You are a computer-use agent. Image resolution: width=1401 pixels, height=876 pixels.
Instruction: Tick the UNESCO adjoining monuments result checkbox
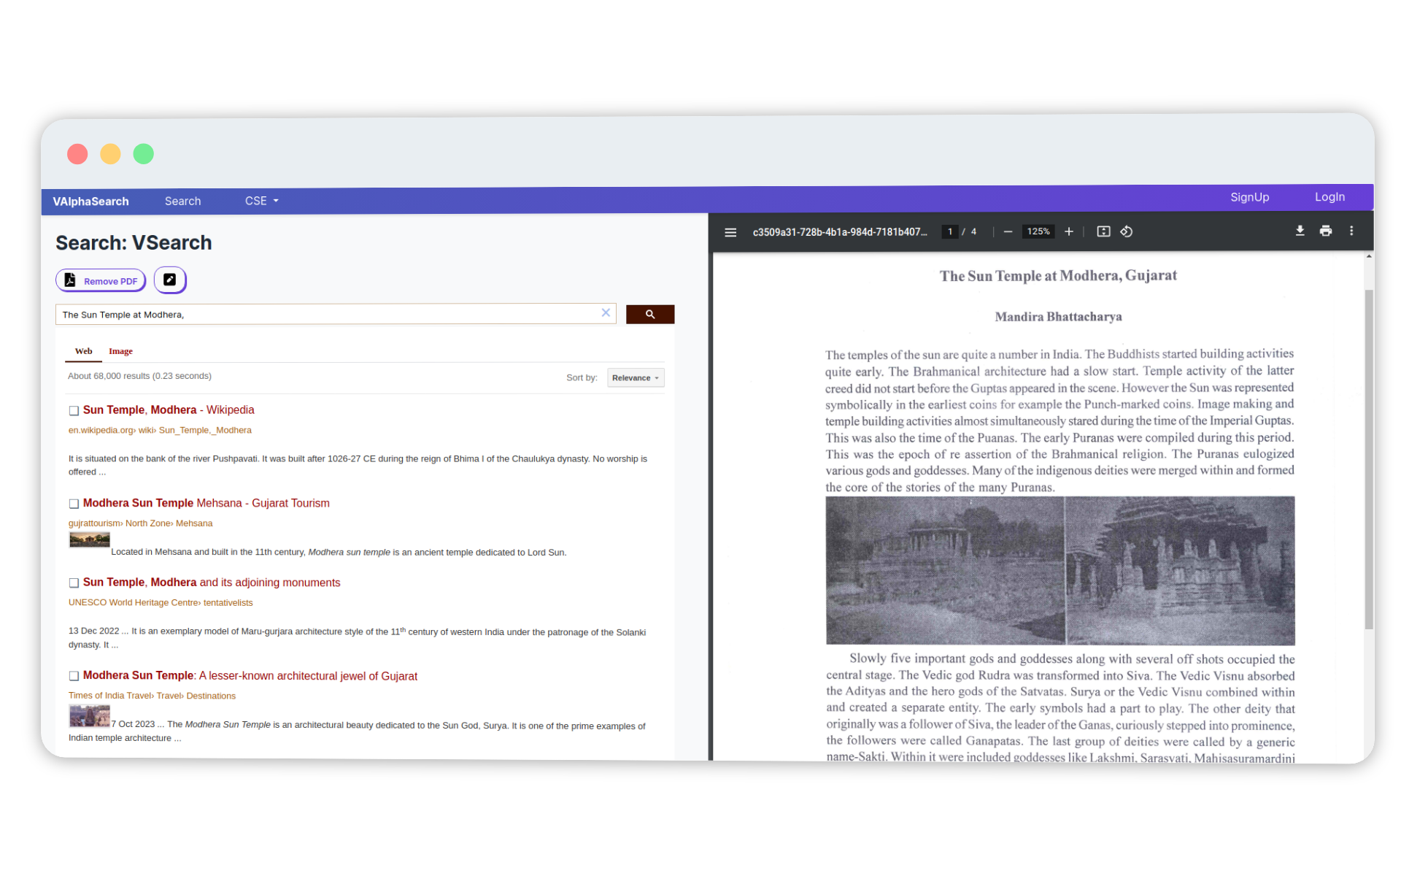[x=74, y=583]
